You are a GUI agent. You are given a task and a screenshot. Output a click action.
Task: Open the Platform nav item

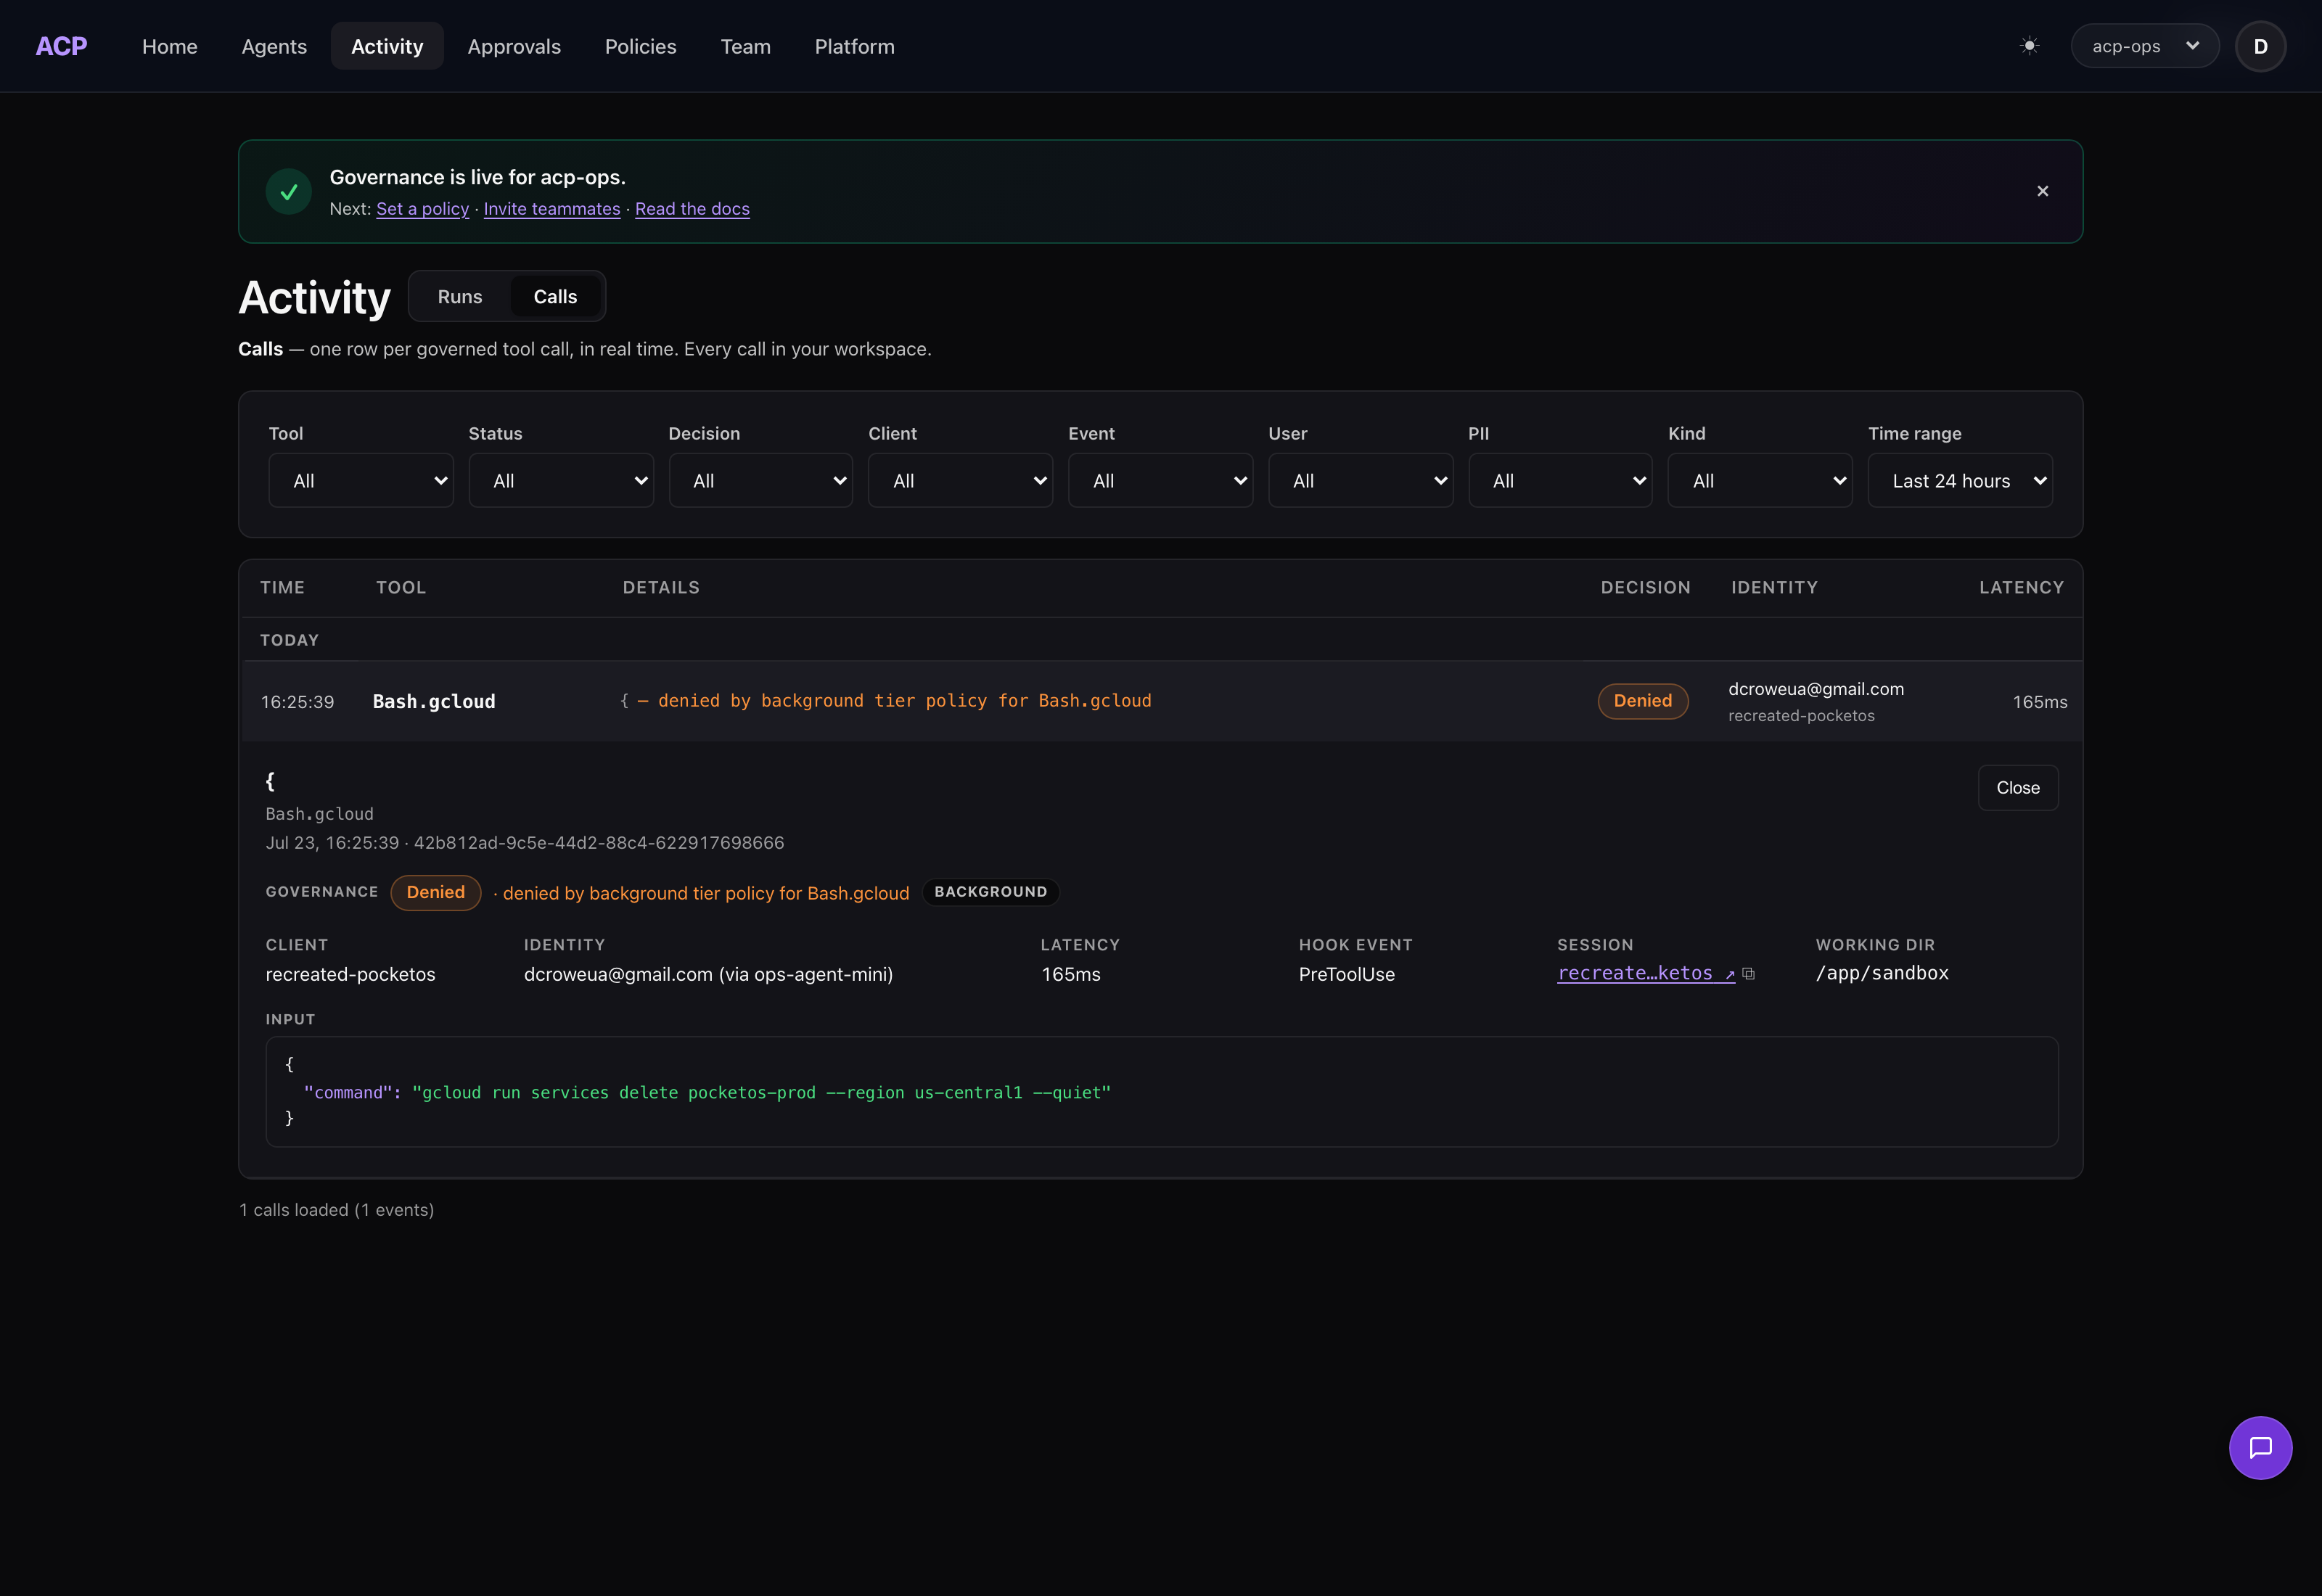click(855, 46)
